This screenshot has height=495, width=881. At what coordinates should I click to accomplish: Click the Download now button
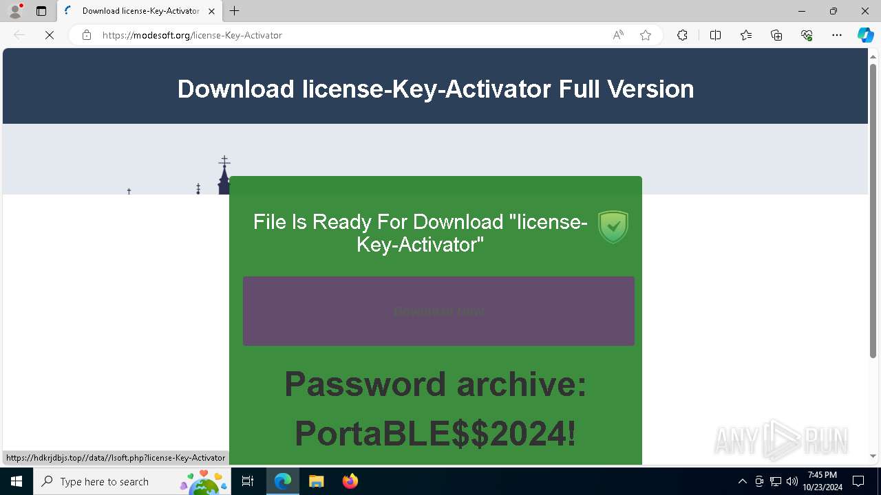tap(438, 311)
